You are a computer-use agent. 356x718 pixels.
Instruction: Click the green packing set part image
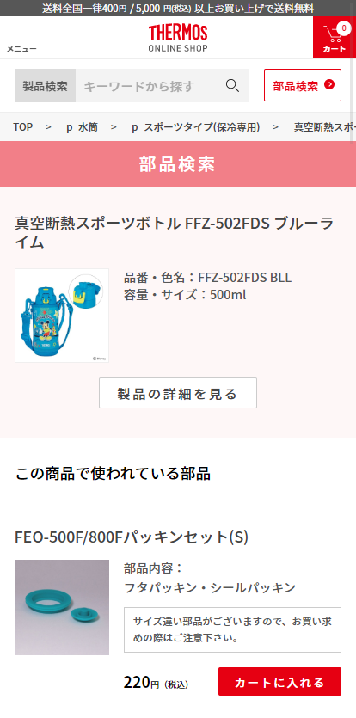tap(62, 607)
